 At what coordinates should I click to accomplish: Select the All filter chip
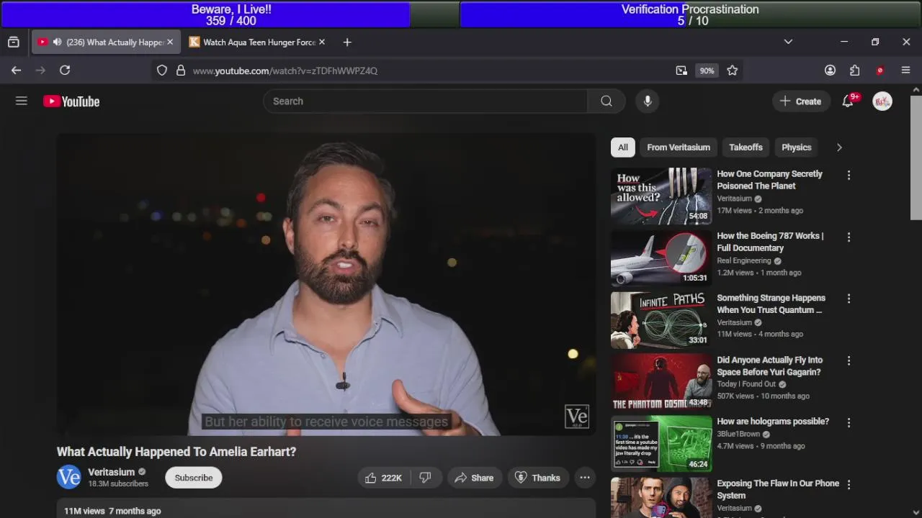click(623, 147)
